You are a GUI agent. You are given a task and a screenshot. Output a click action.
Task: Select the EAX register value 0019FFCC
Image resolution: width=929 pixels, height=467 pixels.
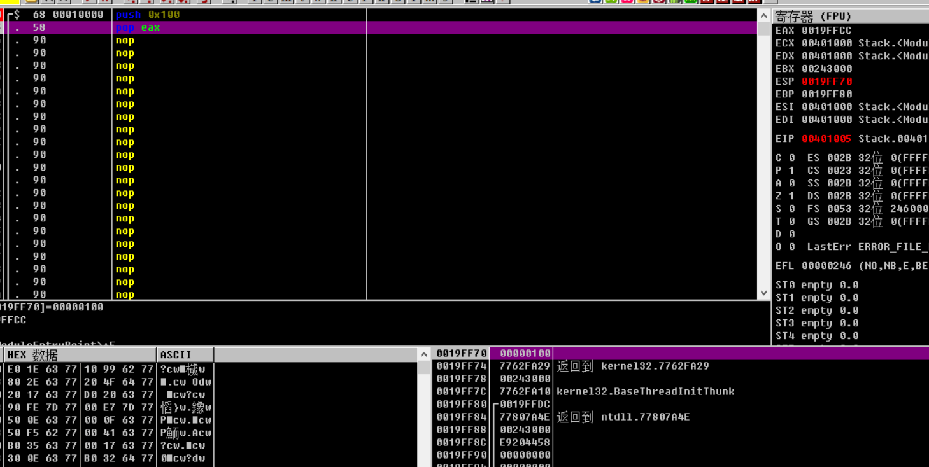click(826, 31)
